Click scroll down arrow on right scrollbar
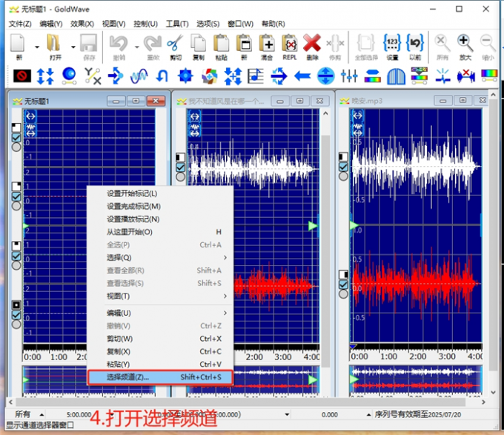504x435 pixels. pos(494,392)
